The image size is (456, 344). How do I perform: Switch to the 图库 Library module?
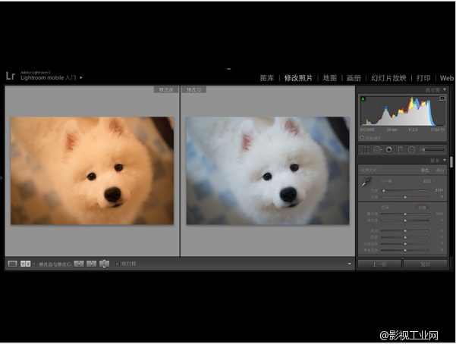[267, 78]
